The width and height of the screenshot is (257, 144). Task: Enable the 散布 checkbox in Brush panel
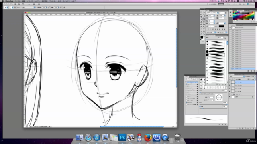pyautogui.click(x=186, y=86)
